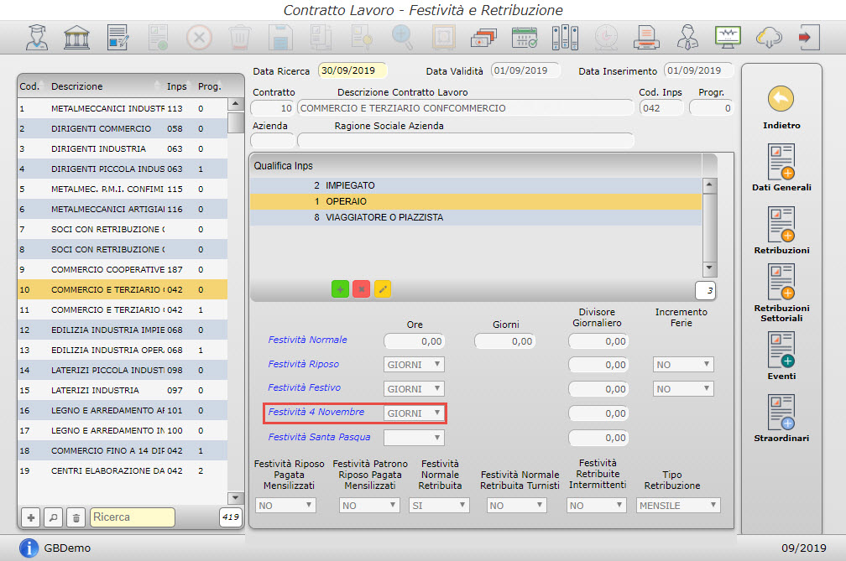Click the printer toolbar icon
Image resolution: width=846 pixels, height=561 pixels.
(x=646, y=38)
